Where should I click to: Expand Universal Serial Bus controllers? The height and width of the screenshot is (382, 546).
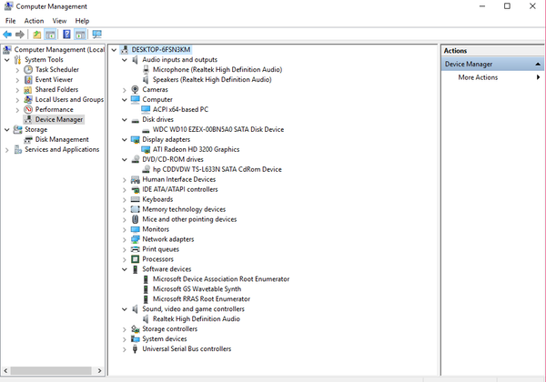tap(125, 348)
